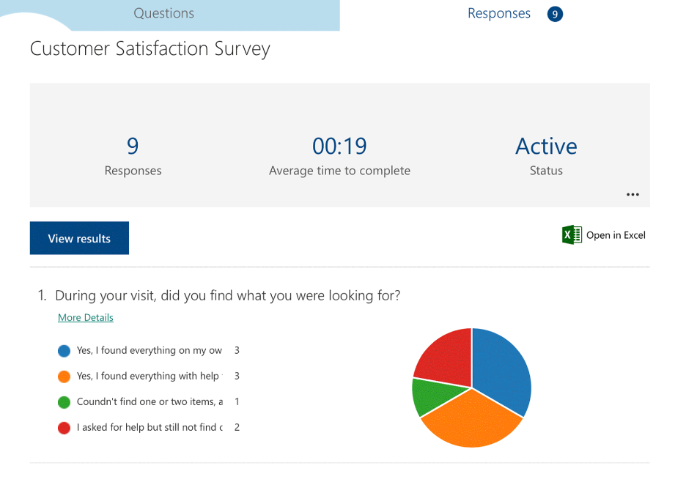This screenshot has height=482, width=686.
Task: Click the Customer Satisfaction Survey title
Action: (x=150, y=49)
